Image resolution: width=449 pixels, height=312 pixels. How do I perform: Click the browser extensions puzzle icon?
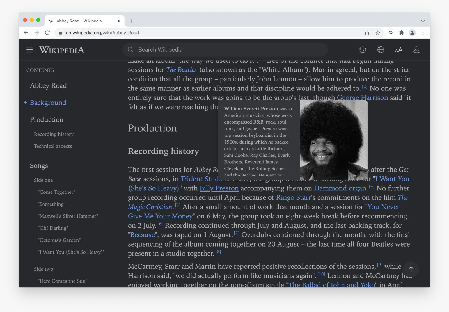[402, 33]
